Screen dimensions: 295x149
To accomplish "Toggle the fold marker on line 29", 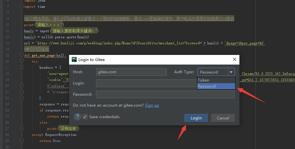I will coord(22,141).
